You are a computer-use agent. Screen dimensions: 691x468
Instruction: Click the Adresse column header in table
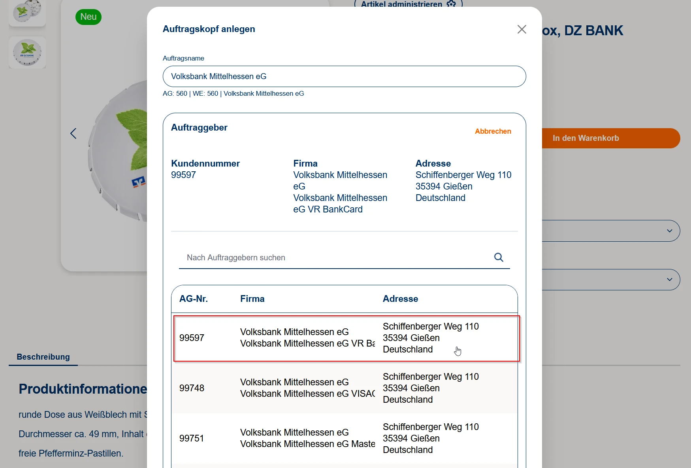400,299
